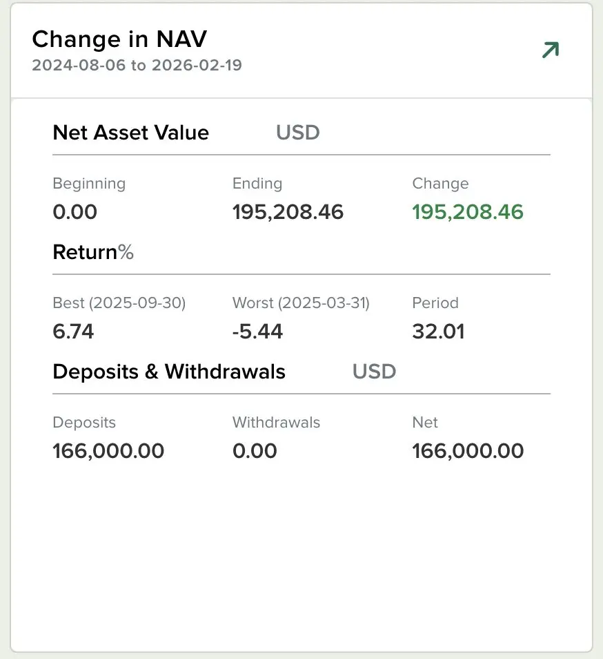Click the Net Asset Value section heading
This screenshot has width=603, height=659.
coord(130,132)
